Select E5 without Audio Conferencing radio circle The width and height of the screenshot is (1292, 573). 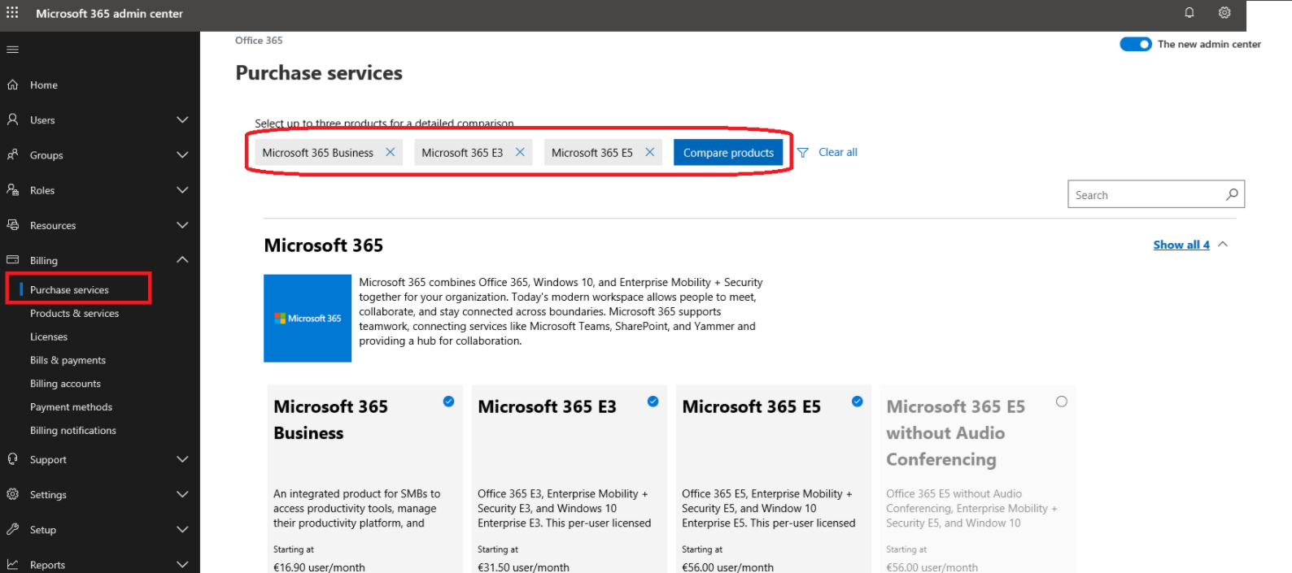coord(1062,402)
